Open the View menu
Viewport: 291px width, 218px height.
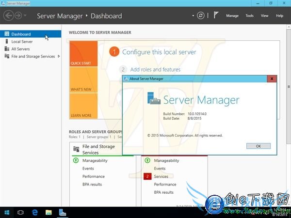click(264, 16)
